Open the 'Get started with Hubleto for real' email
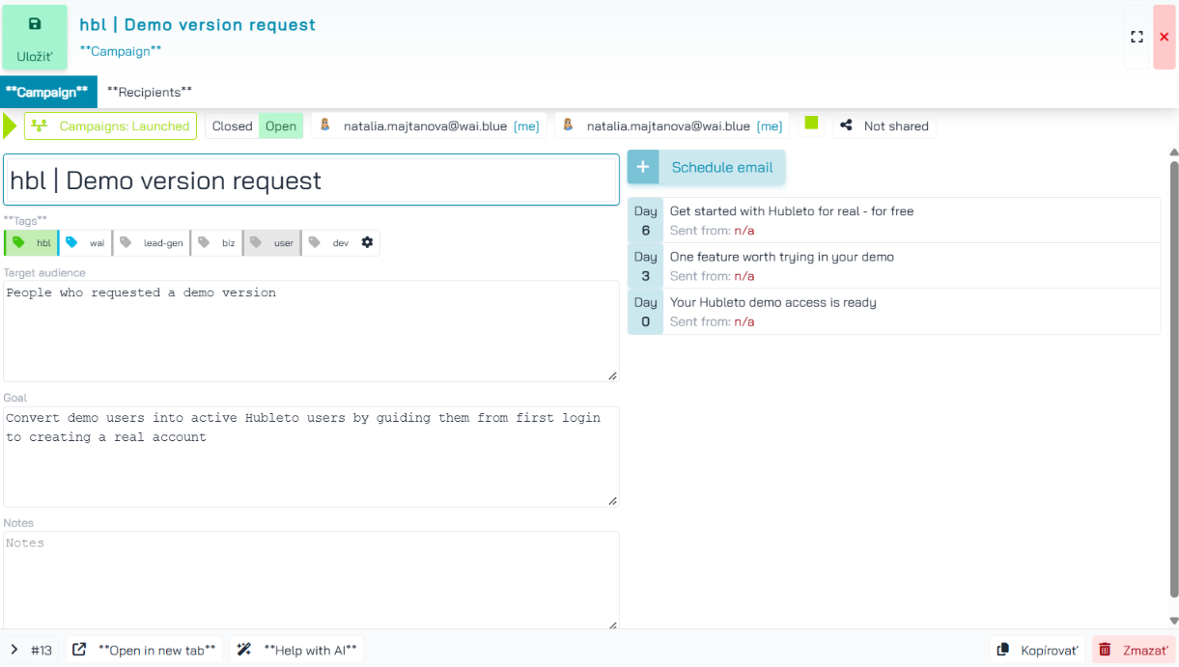Viewport: 1179px width, 667px height. [x=894, y=220]
